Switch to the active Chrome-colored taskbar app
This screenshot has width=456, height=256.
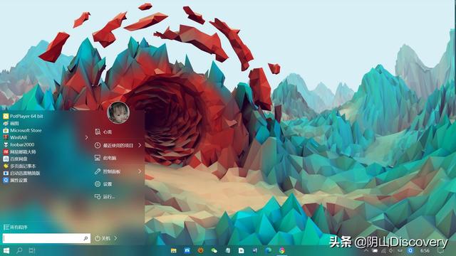pos(282,250)
